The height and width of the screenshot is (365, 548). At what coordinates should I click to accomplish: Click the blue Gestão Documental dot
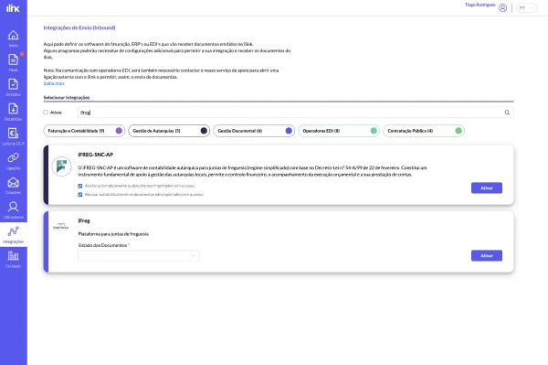pyautogui.click(x=289, y=131)
